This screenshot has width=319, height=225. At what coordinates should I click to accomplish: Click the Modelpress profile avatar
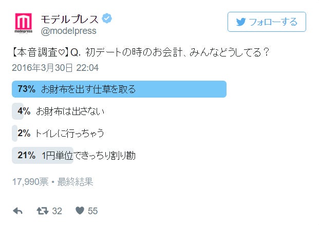pyautogui.click(x=23, y=23)
